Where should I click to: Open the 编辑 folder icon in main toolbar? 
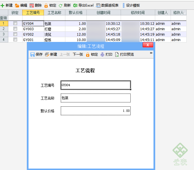(x=17, y=5)
